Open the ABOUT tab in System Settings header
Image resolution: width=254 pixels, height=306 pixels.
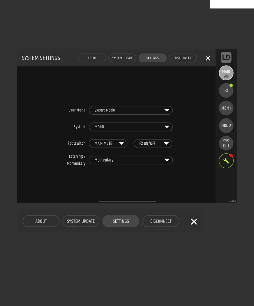point(92,58)
